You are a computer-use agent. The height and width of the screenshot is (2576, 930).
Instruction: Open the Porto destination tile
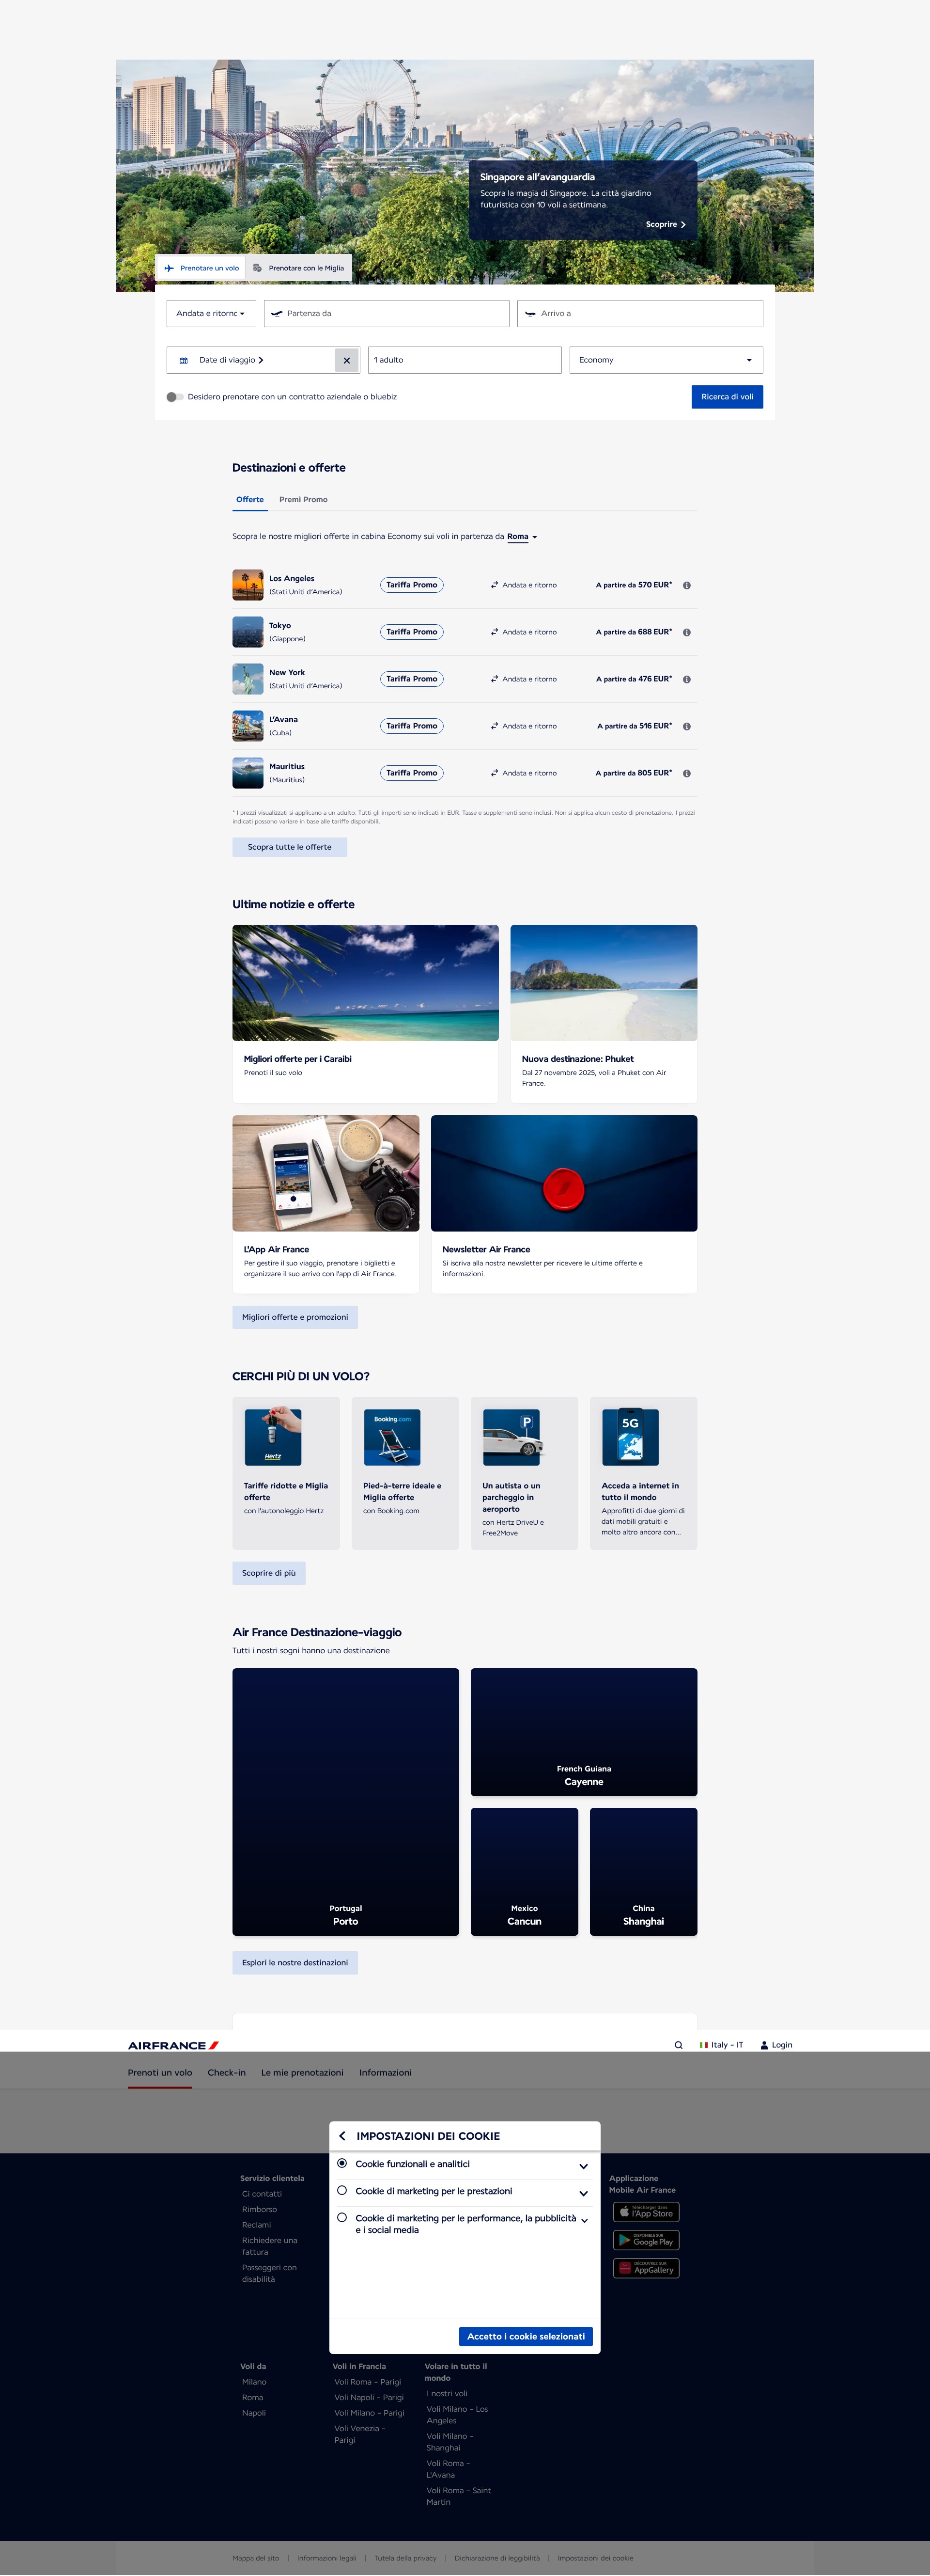[346, 1802]
